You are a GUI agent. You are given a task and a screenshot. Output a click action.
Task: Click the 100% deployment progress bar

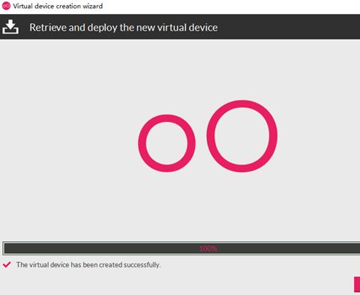coord(181,249)
